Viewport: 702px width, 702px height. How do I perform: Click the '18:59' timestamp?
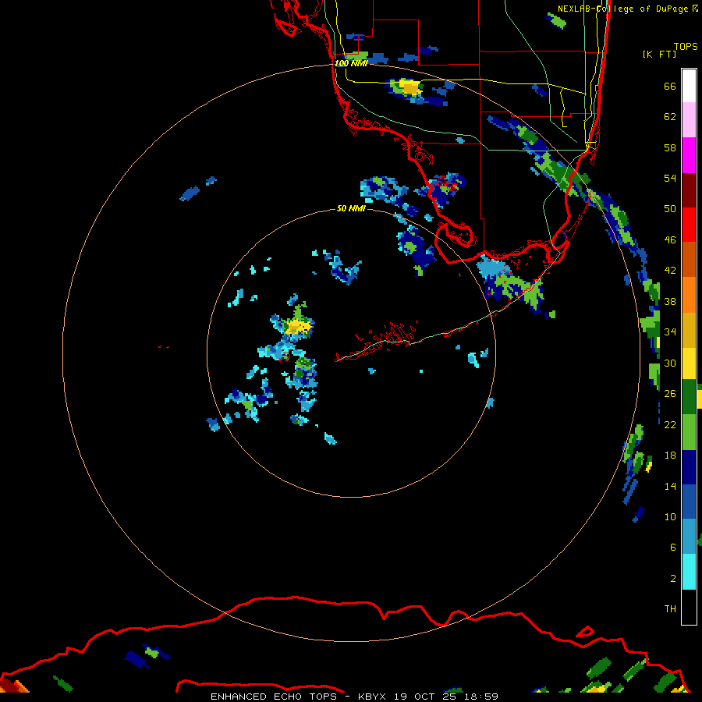pos(483,697)
